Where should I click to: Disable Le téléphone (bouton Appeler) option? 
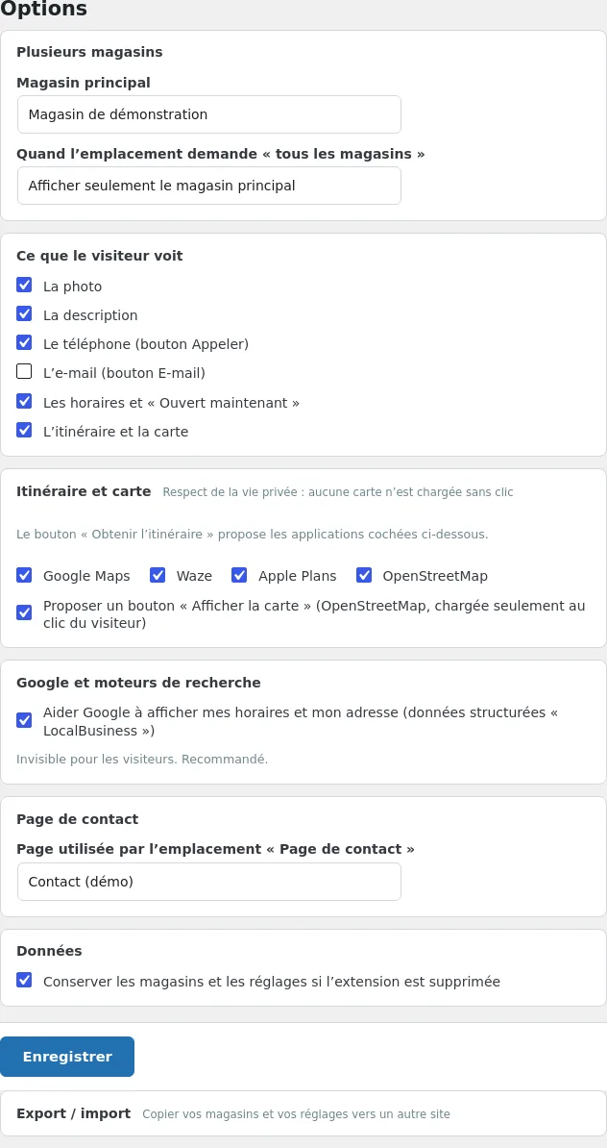(24, 342)
